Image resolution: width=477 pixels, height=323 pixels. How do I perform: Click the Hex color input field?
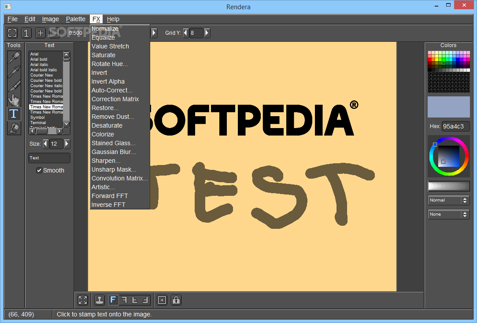455,126
